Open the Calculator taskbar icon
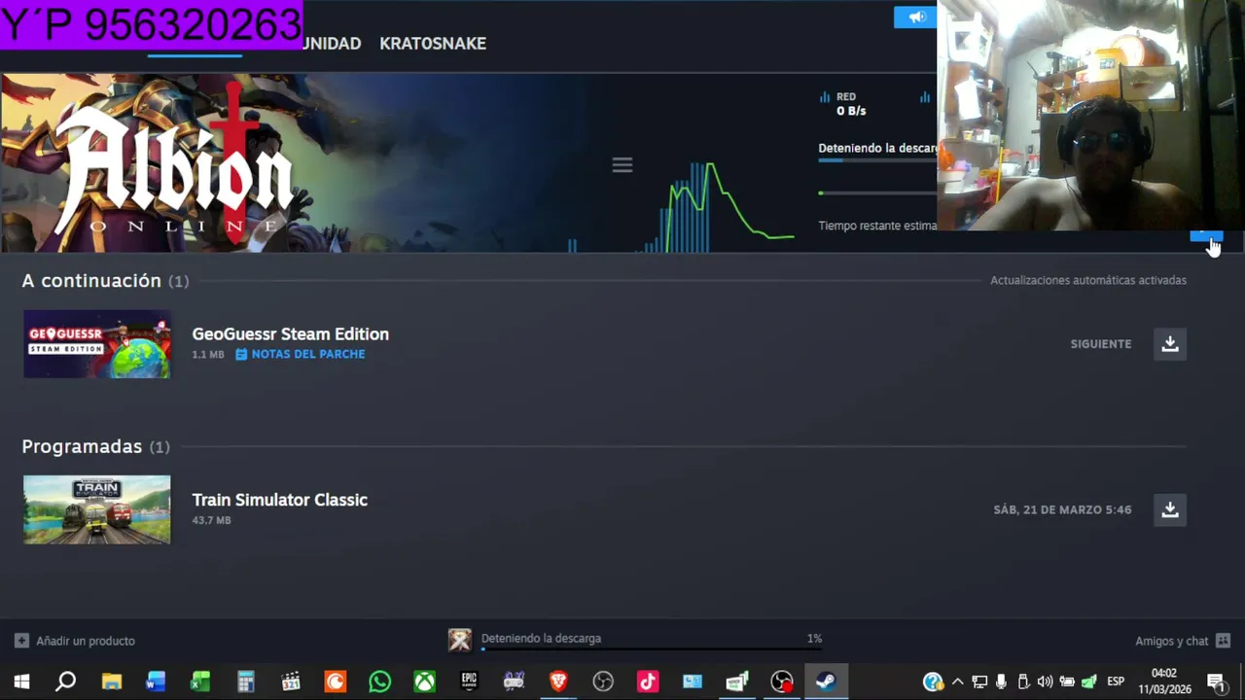The image size is (1245, 700). tap(245, 682)
